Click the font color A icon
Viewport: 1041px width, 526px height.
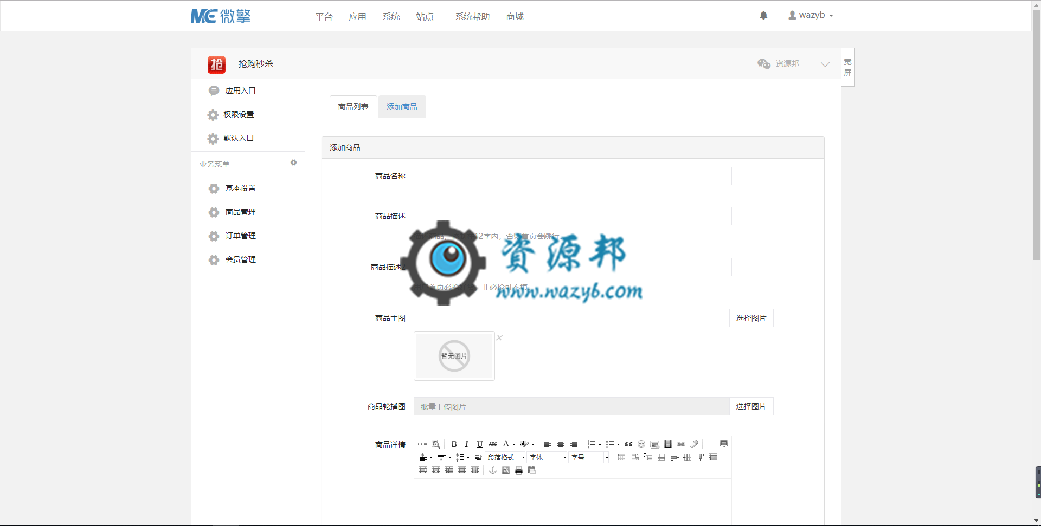click(x=506, y=444)
